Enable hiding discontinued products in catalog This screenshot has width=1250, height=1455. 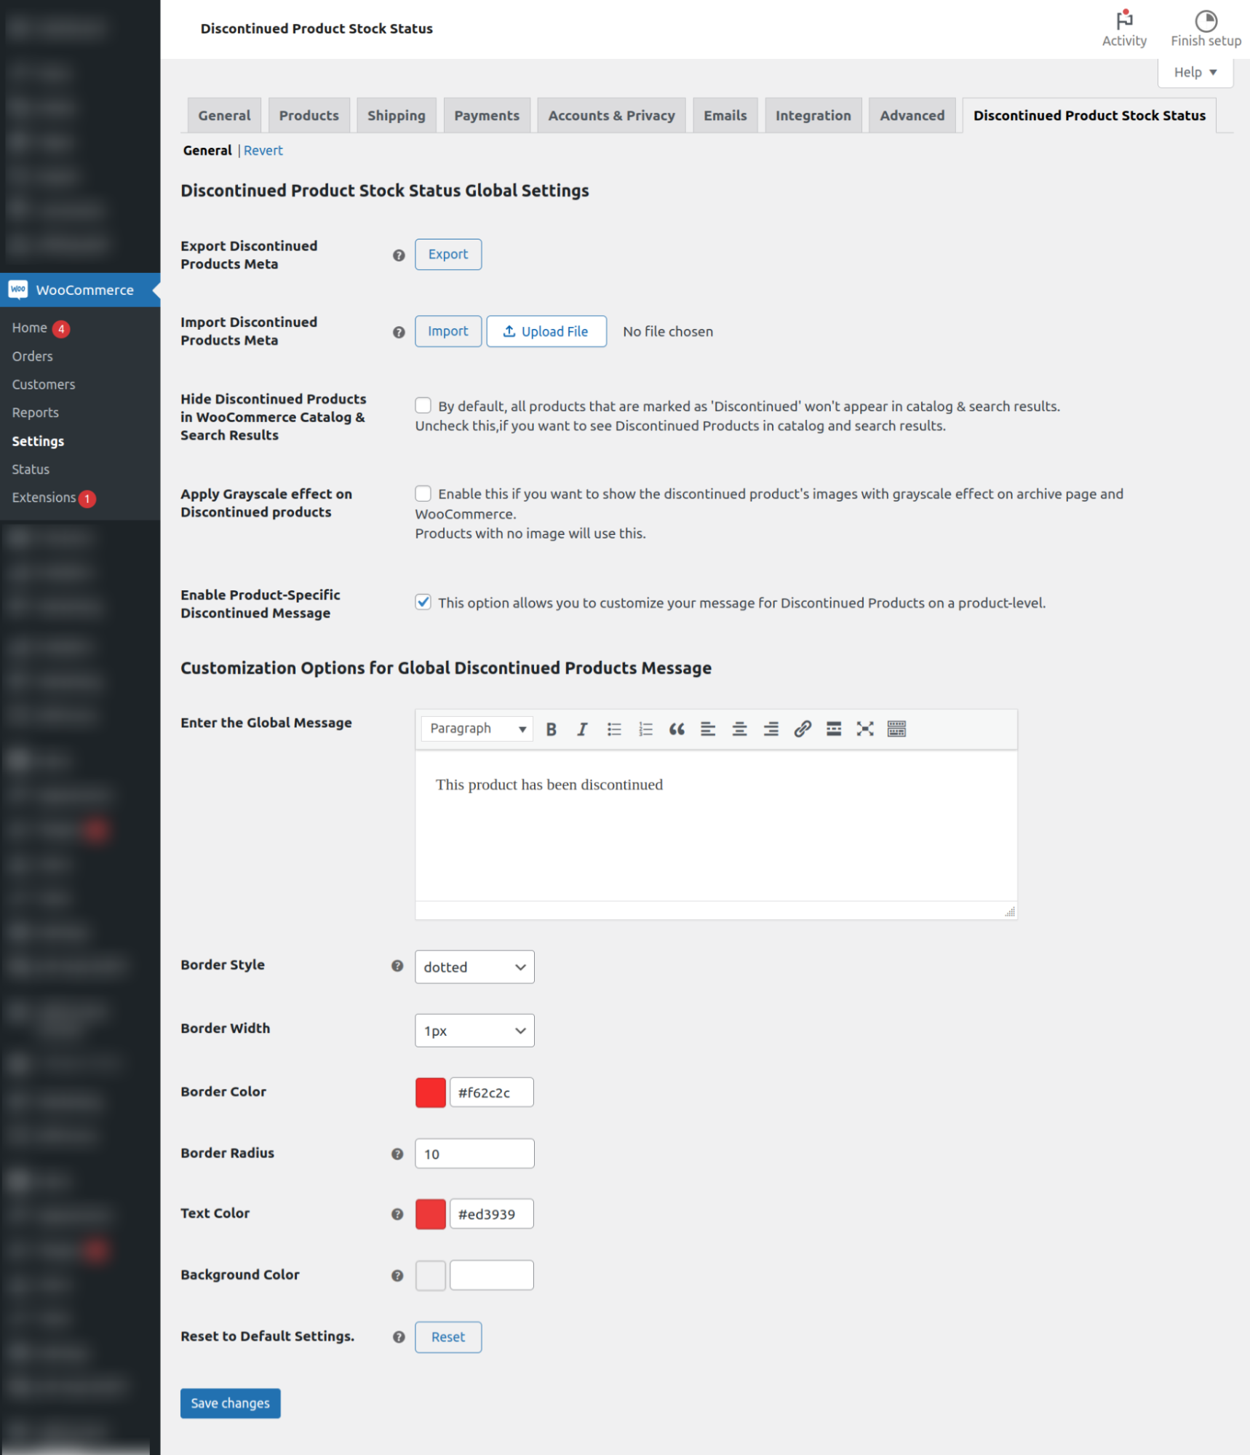coord(423,405)
